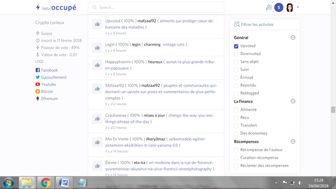
Task: Click thumbs-up icon on ilkeryilmaz entry
Action: point(97,142)
